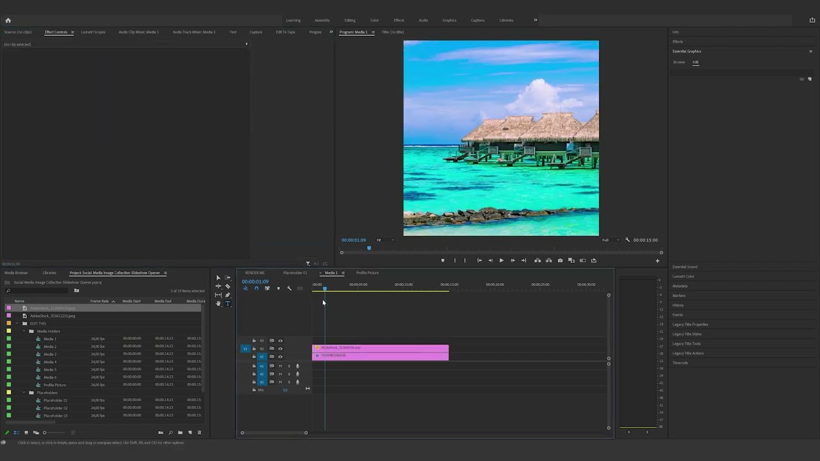Click the Home icon

[8, 20]
